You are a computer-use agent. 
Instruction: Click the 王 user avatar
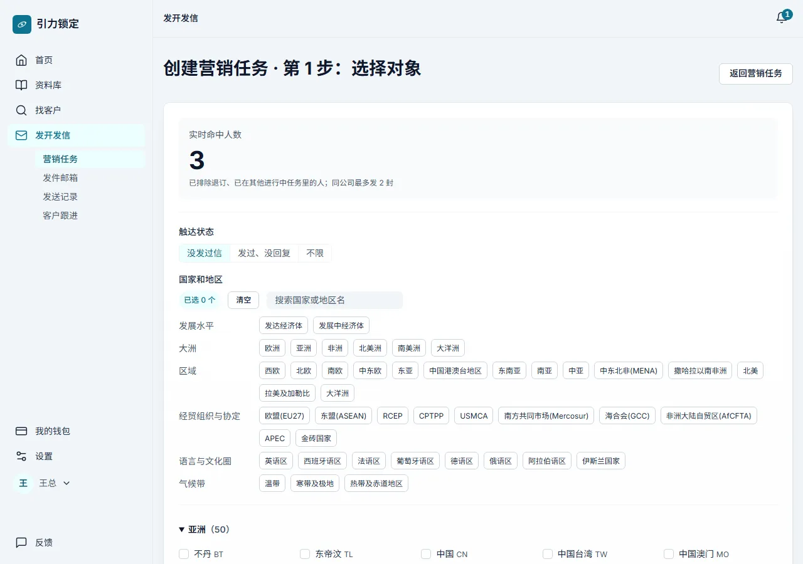[23, 483]
